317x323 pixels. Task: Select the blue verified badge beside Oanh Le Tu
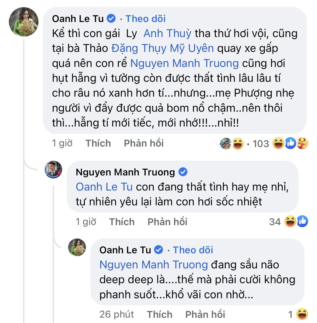pos(111,18)
